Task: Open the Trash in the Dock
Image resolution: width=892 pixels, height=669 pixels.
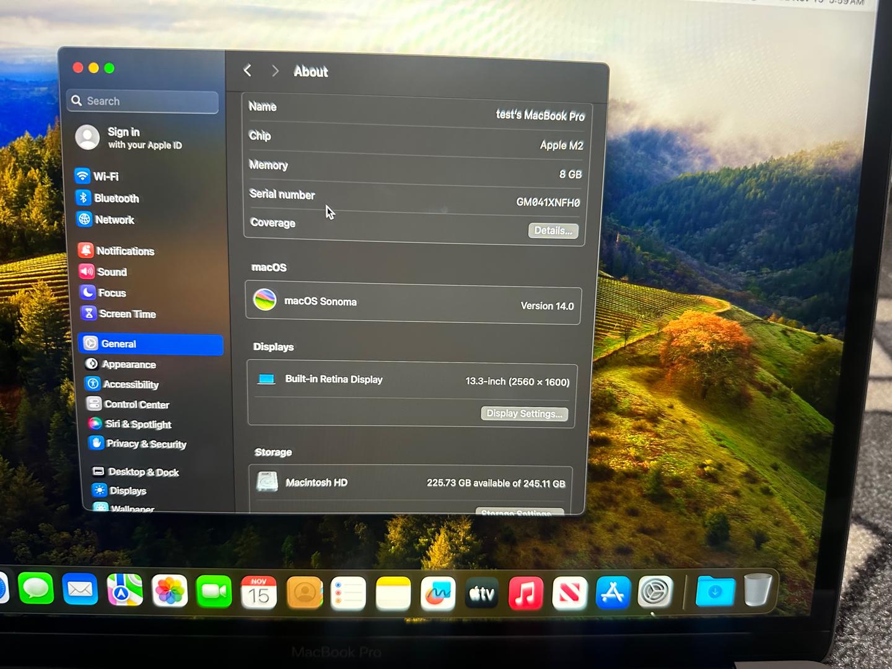Action: pyautogui.click(x=758, y=590)
